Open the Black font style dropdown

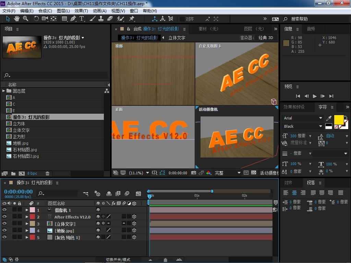tap(302, 126)
